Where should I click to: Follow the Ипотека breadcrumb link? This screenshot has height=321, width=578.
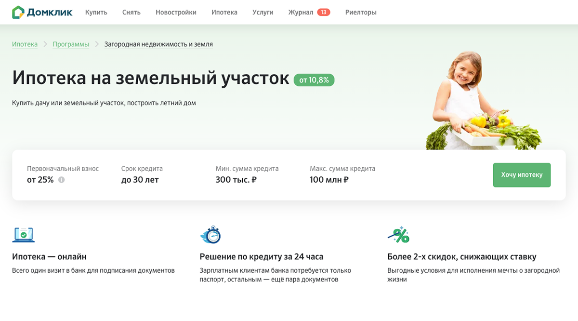coord(25,44)
